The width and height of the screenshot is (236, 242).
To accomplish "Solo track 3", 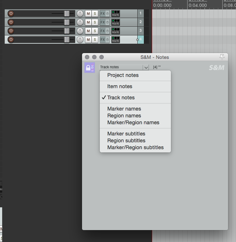I will pos(95,31).
